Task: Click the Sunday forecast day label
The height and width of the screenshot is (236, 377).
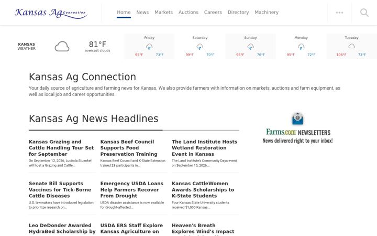Action: point(250,38)
